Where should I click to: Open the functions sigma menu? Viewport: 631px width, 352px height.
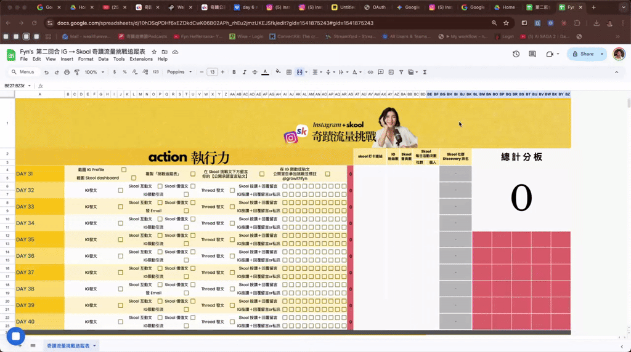[425, 73]
